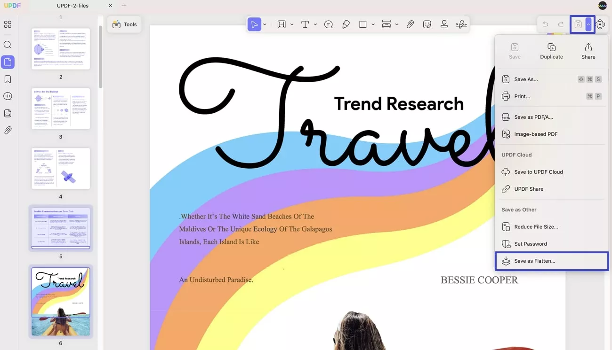
Task: Click Duplicate in the save panel
Action: click(x=551, y=51)
